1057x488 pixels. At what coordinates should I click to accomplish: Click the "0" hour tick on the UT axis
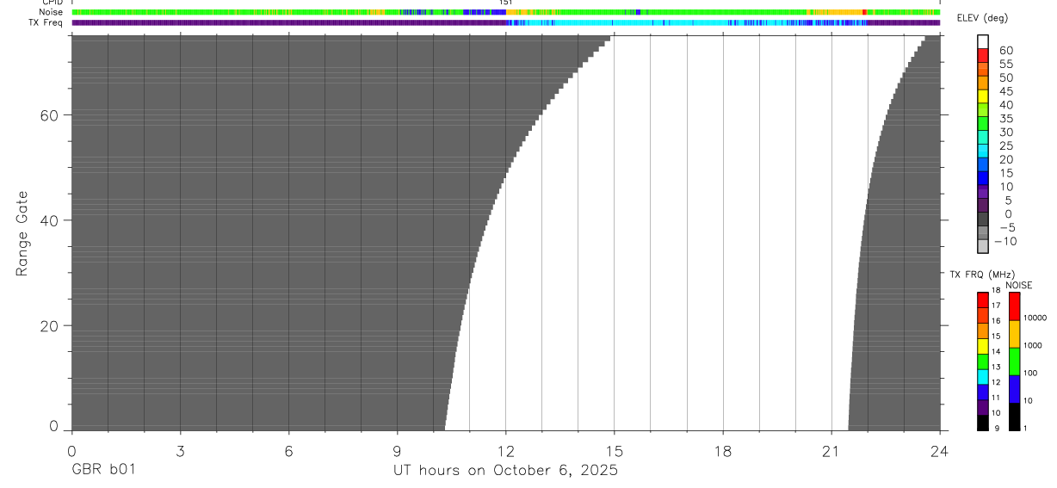tap(71, 451)
